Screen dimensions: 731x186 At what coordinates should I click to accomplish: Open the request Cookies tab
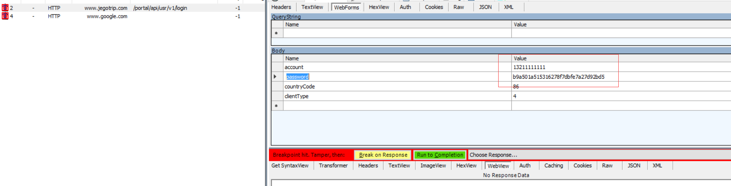(434, 7)
